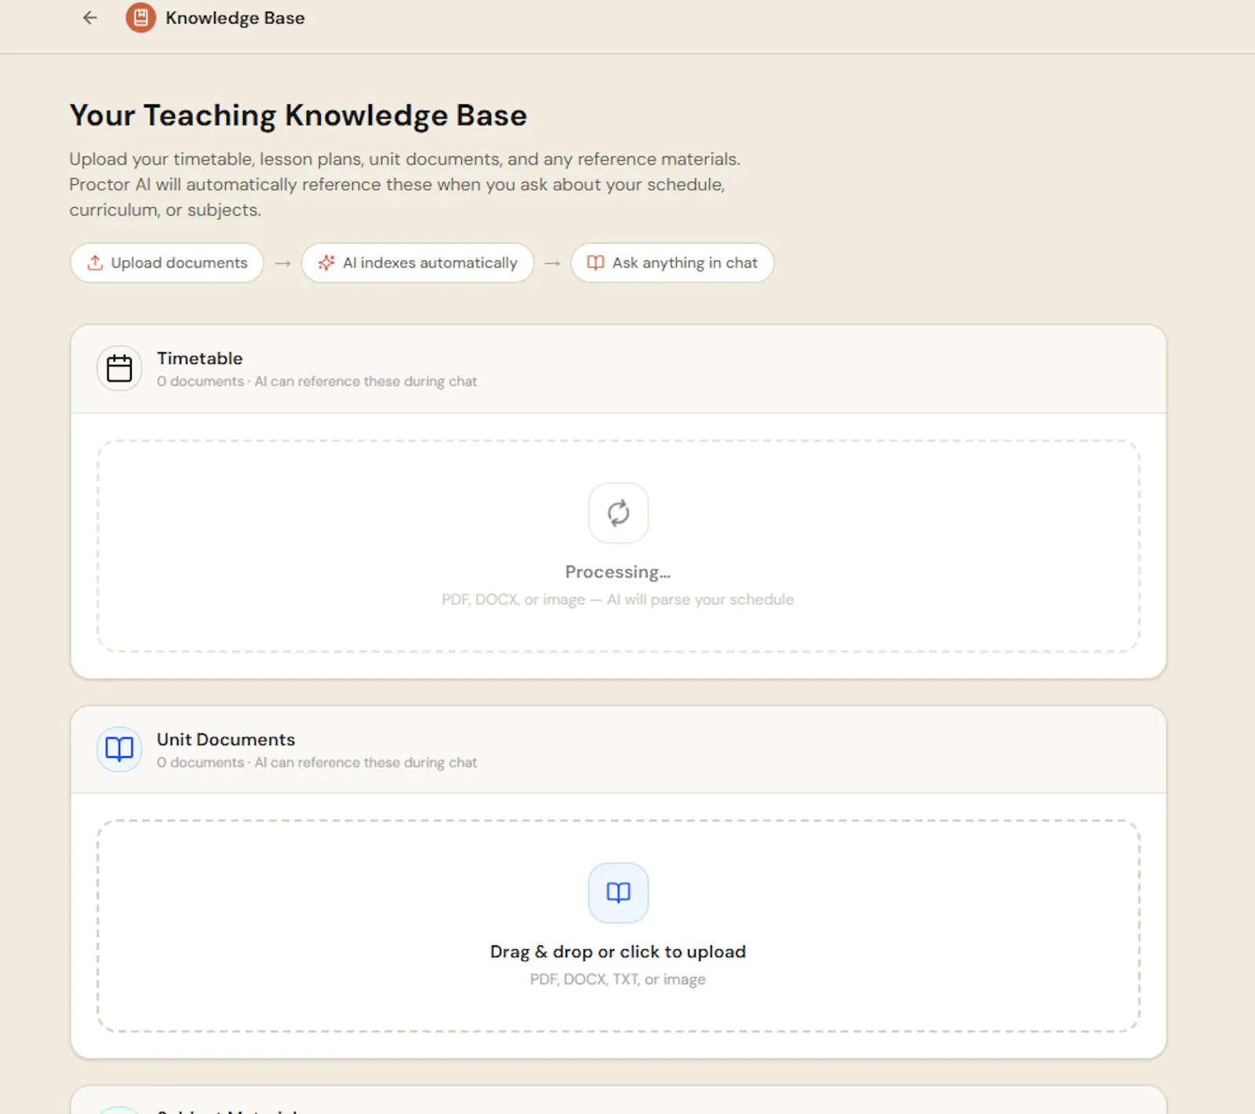This screenshot has width=1255, height=1114.
Task: Click 'Drag & drop or click to upload'
Action: click(618, 952)
